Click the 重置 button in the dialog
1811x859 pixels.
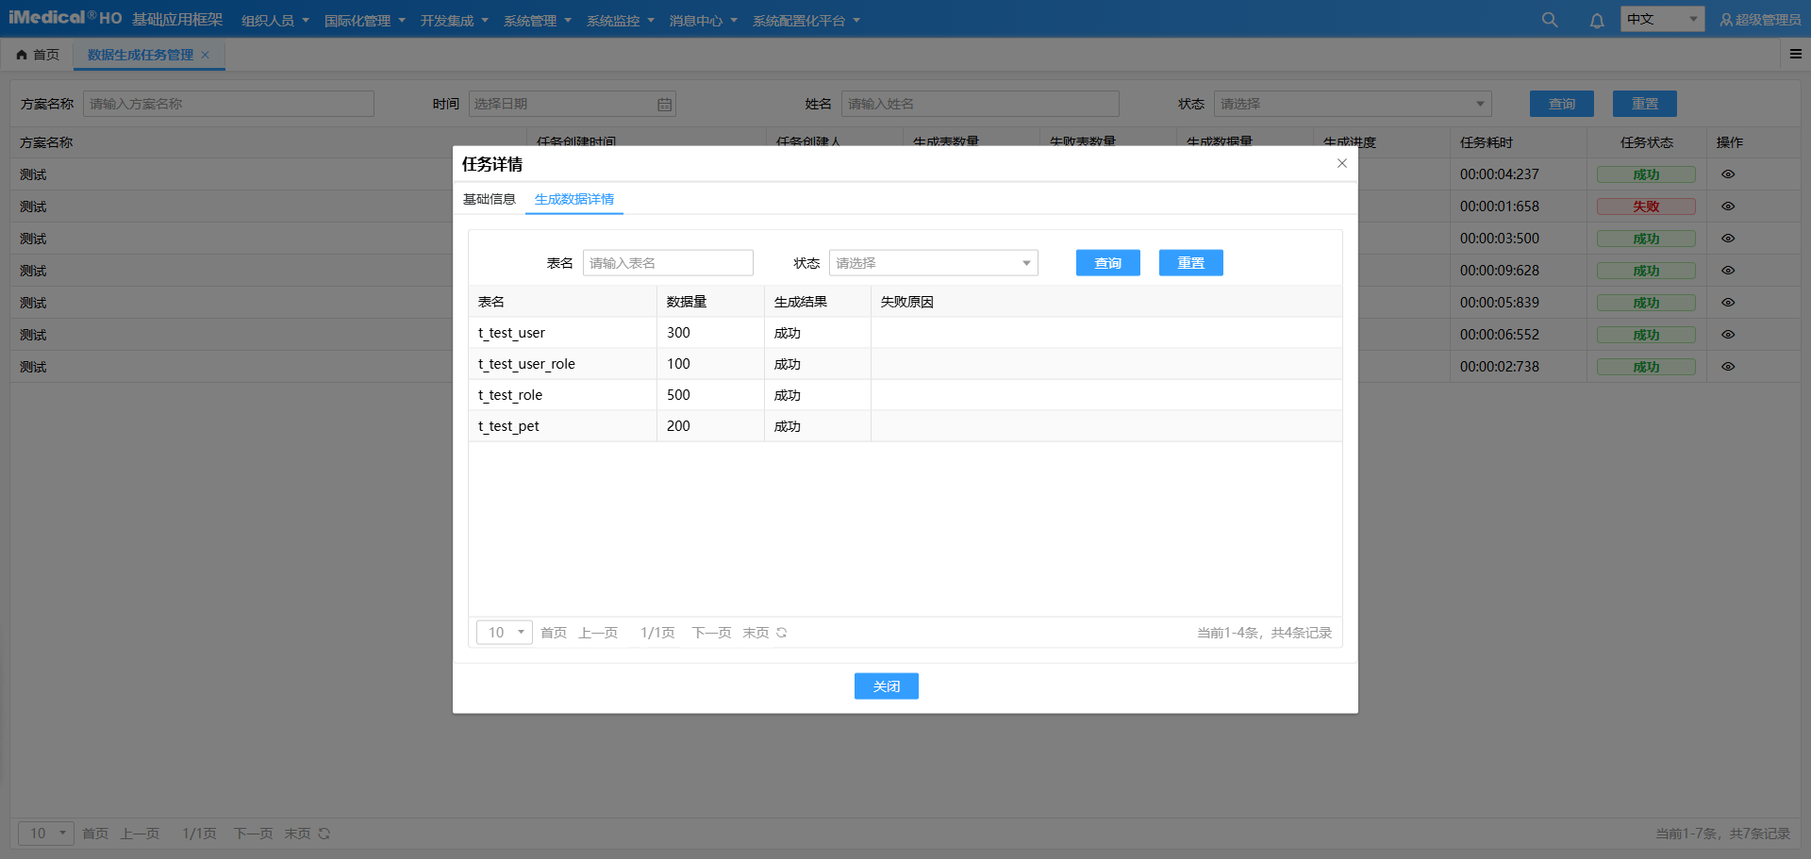(1190, 263)
